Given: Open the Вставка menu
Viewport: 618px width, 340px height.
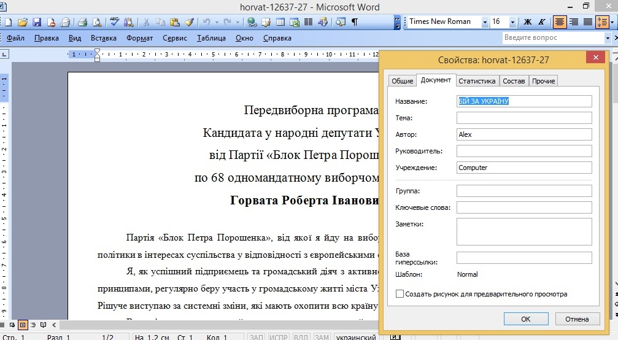Looking at the screenshot, I should tap(104, 38).
